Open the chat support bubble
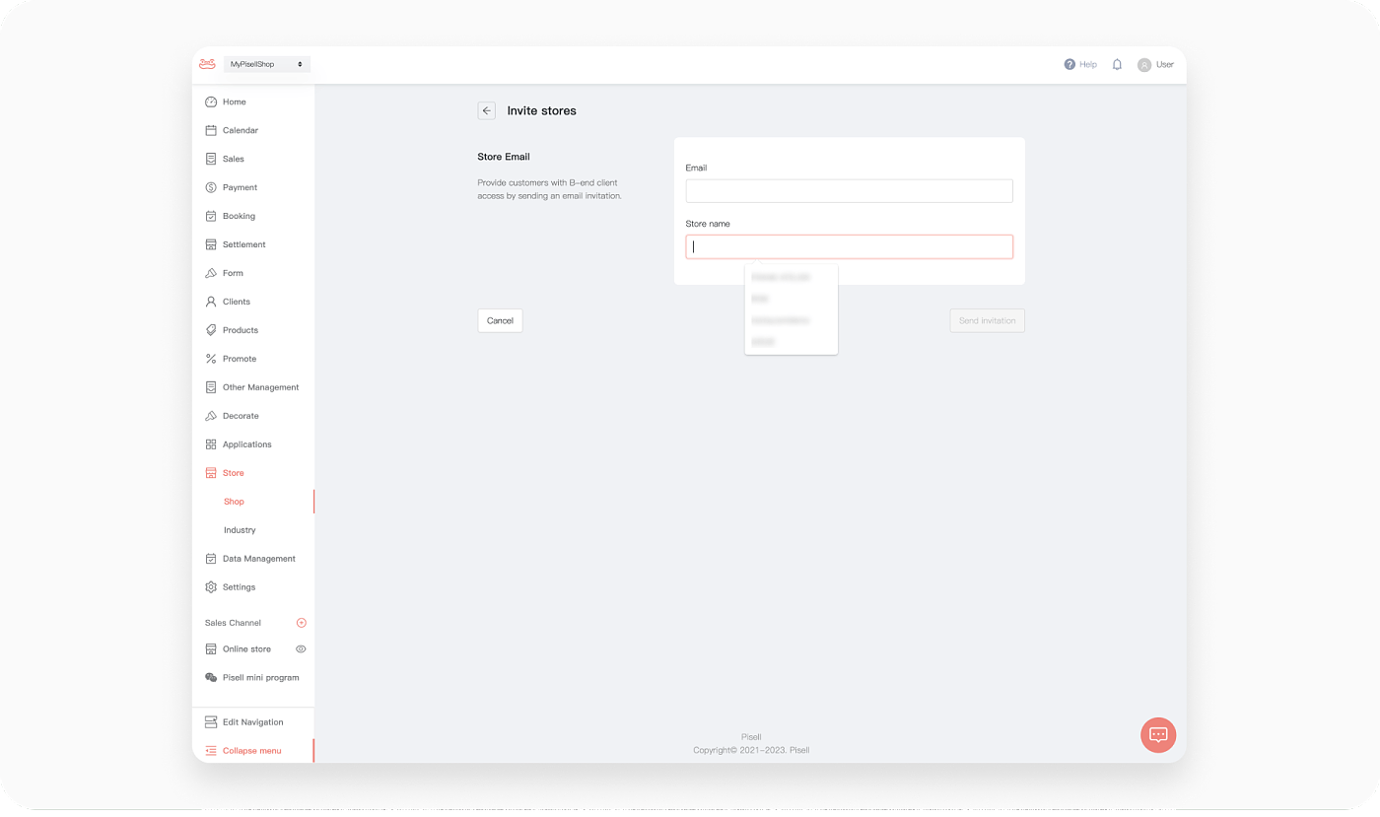The height and width of the screenshot is (817, 1380). click(1158, 734)
